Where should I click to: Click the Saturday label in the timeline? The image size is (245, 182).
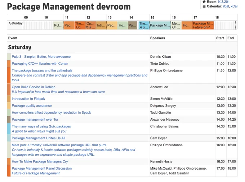point(16,23)
